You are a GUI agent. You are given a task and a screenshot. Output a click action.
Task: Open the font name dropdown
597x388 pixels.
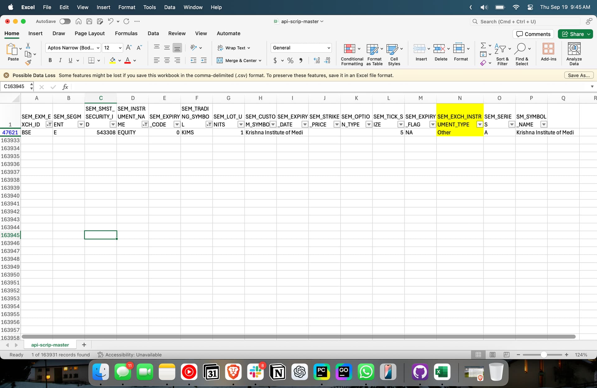(98, 48)
